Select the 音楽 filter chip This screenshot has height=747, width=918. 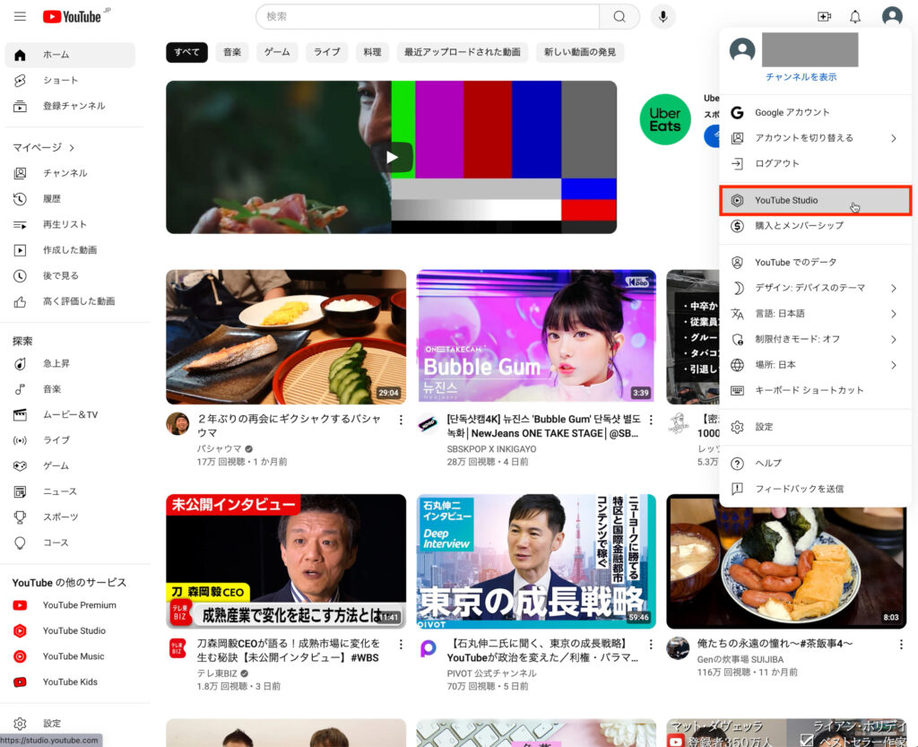pyautogui.click(x=232, y=52)
